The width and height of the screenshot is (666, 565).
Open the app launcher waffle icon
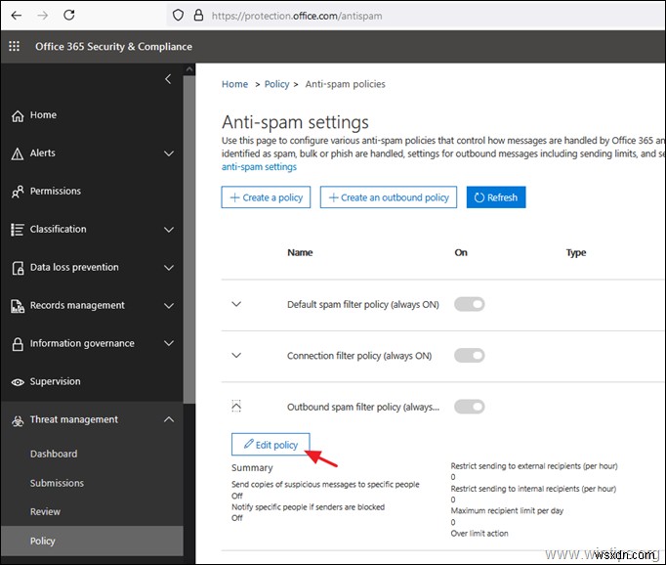pos(14,46)
